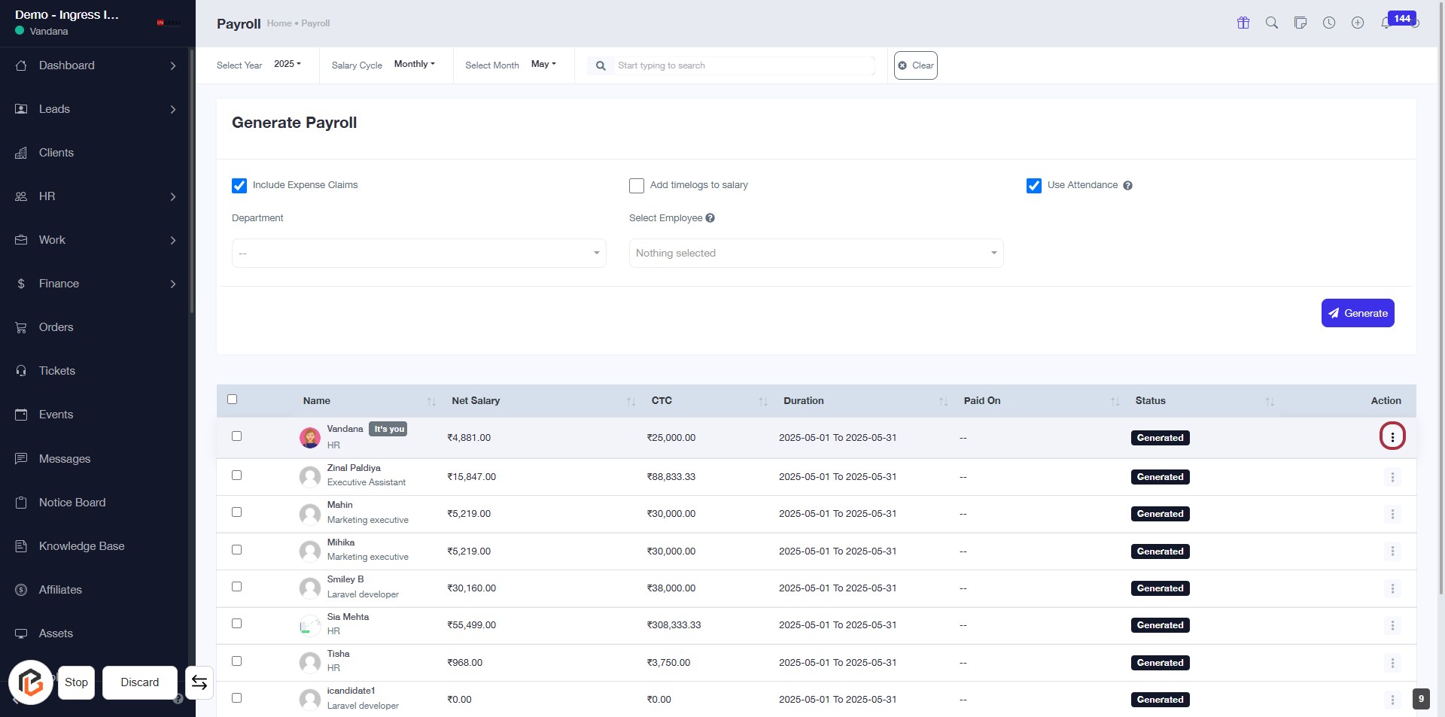Open Notice Board in the sidebar

click(x=72, y=503)
